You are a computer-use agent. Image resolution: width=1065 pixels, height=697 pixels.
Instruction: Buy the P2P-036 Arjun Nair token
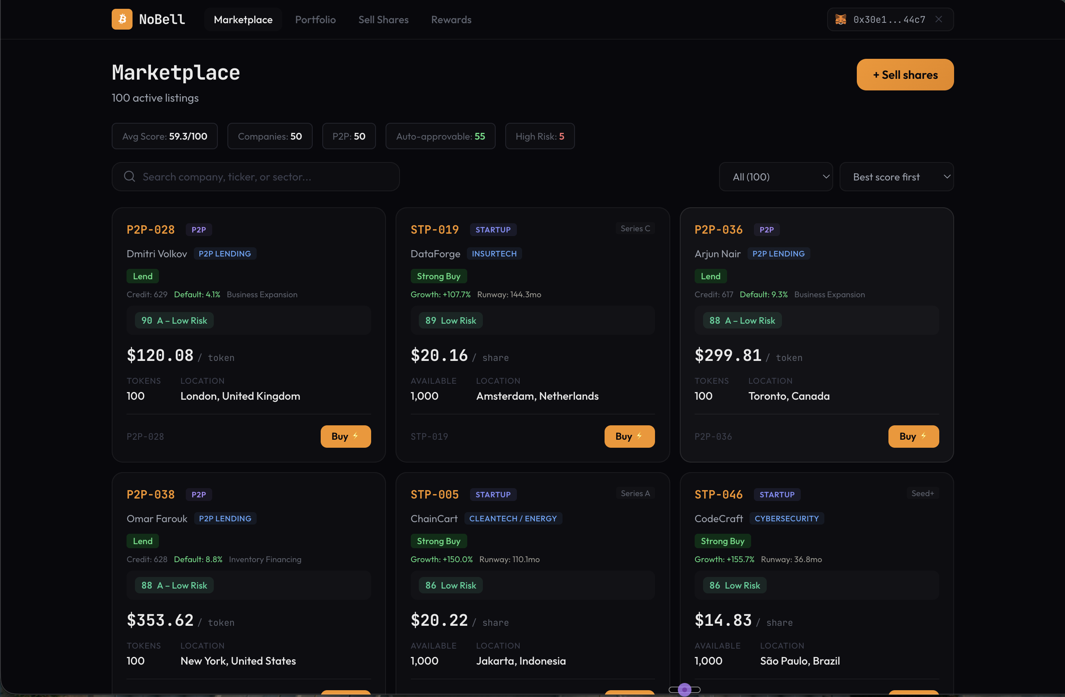pyautogui.click(x=913, y=436)
